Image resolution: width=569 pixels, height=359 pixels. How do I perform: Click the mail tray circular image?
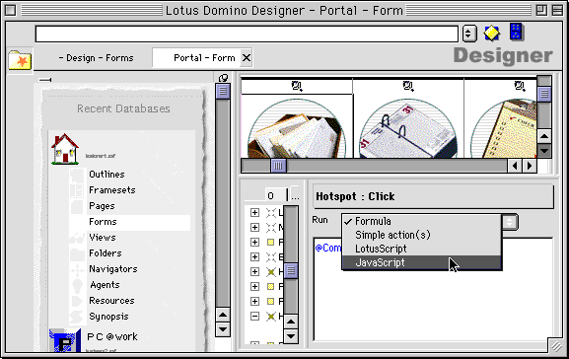[297, 129]
